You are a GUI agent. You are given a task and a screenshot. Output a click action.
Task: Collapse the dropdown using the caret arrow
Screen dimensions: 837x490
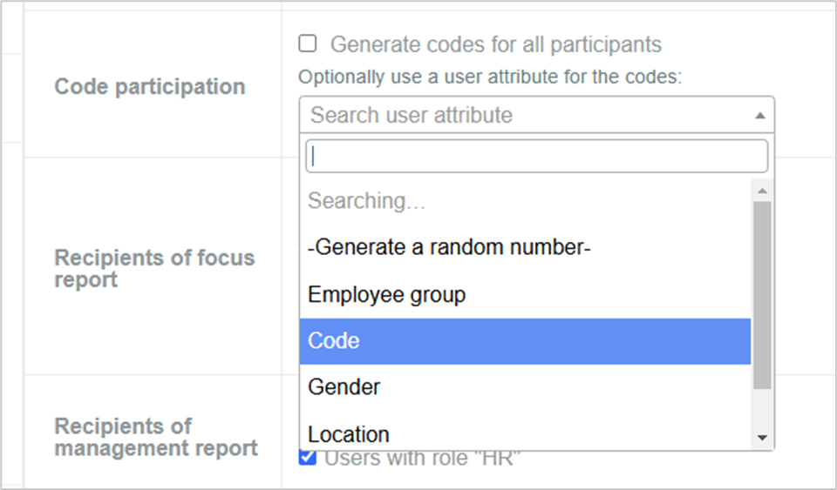point(760,116)
